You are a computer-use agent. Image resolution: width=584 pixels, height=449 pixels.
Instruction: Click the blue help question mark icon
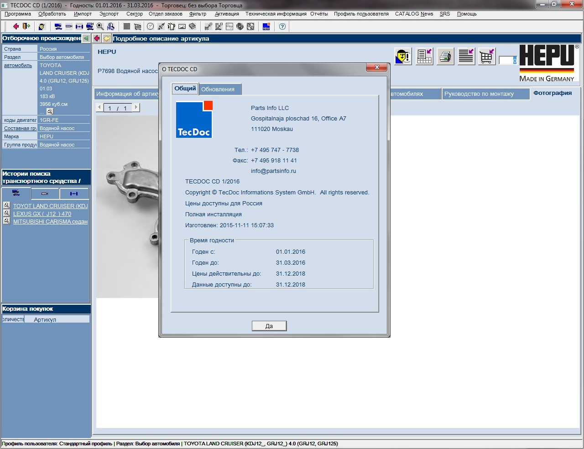coord(282,26)
